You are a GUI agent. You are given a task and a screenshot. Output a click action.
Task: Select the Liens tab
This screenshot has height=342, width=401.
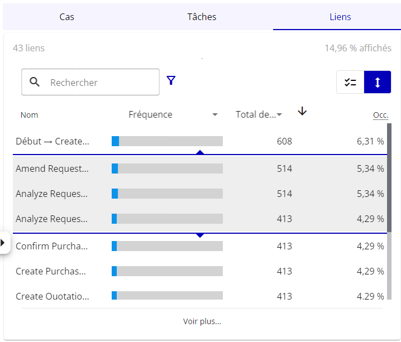point(340,17)
